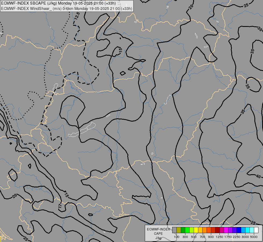Click the 12.5 dashed contour label

click(x=77, y=16)
